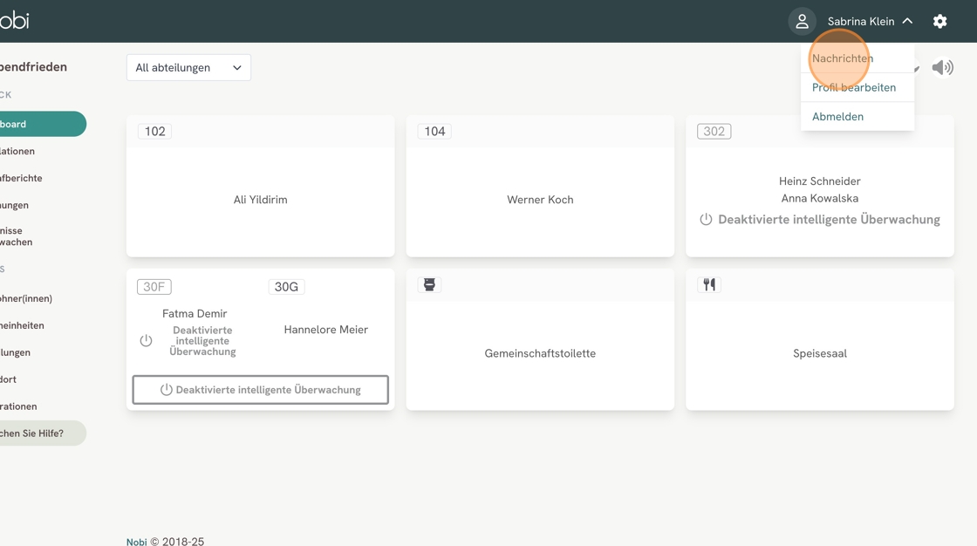This screenshot has height=546, width=977.
Task: Open the All abteilungen dropdown
Action: click(188, 67)
